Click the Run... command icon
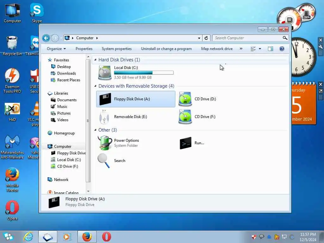 pyautogui.click(x=185, y=143)
